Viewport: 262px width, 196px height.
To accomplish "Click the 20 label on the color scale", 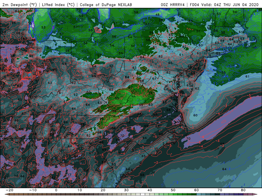I will coord(103,190).
